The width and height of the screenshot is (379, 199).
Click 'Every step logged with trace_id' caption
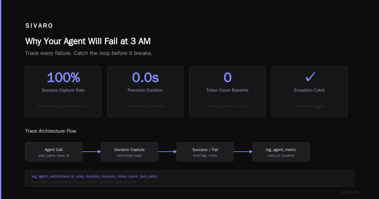[x=63, y=106]
